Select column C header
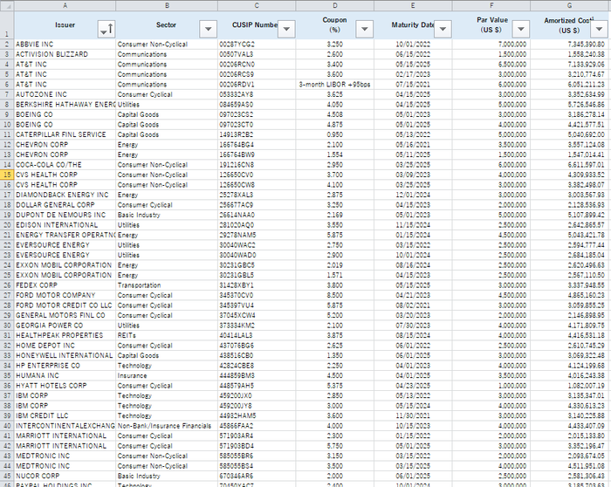This screenshot has width=611, height=487. [257, 5]
